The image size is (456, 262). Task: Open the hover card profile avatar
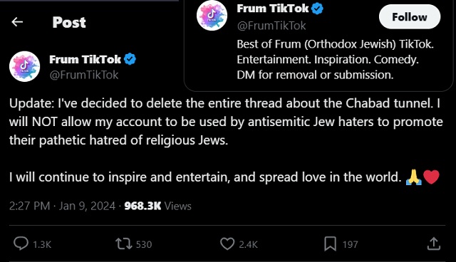coord(212,16)
